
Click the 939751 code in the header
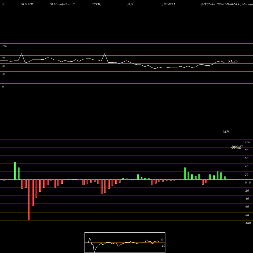169,4
